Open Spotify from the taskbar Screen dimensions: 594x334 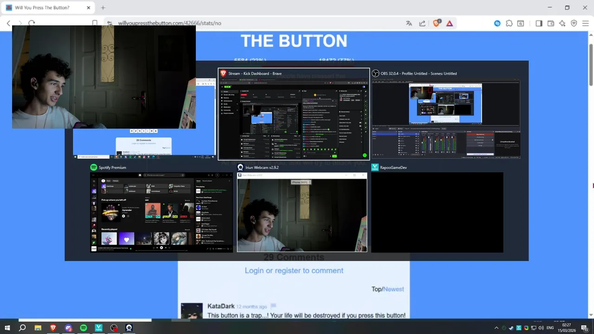coord(84,328)
